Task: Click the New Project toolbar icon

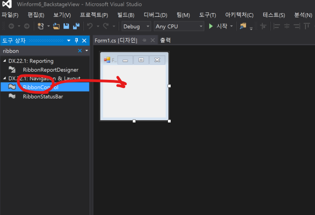Action: pyautogui.click(x=40, y=26)
